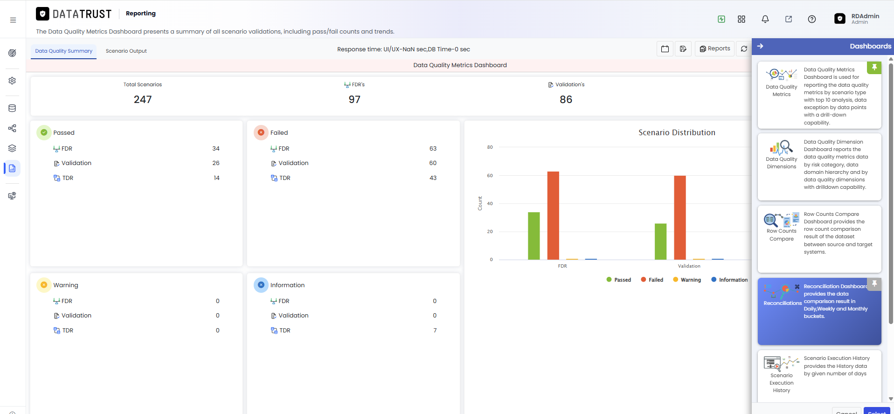This screenshot has height=414, width=894.
Task: Click the Select button
Action: 877,411
